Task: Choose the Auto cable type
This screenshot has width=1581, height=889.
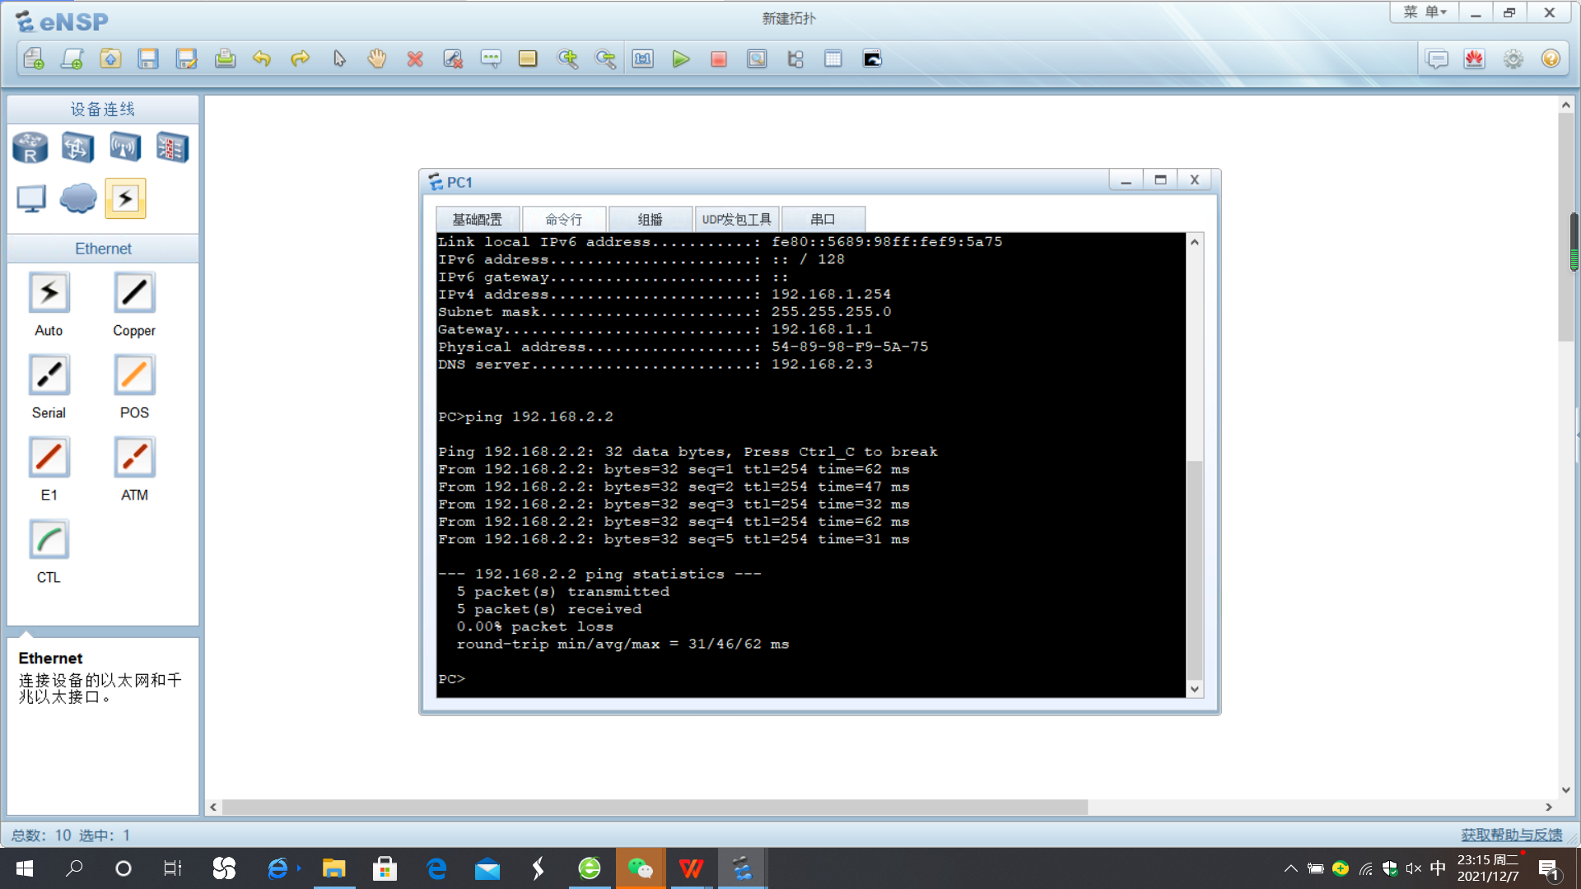Action: [x=49, y=293]
